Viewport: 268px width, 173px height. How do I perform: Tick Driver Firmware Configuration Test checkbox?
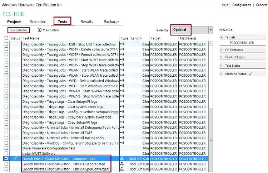(x=6, y=148)
